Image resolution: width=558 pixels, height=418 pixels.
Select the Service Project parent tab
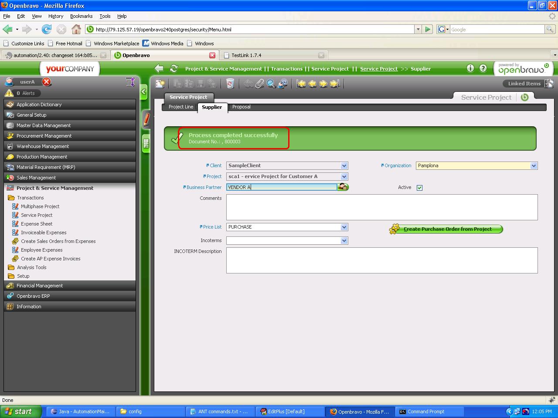[188, 97]
